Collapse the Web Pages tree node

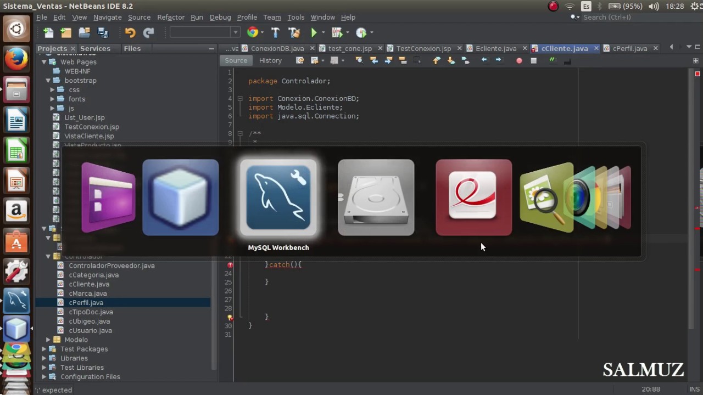[44, 62]
